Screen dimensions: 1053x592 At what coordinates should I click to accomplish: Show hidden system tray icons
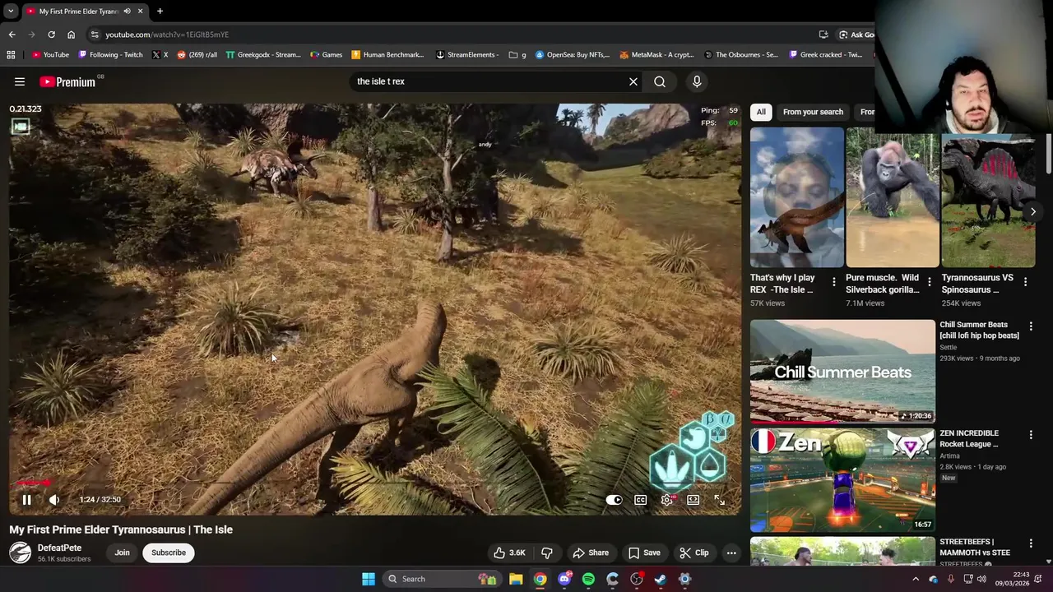(x=916, y=579)
